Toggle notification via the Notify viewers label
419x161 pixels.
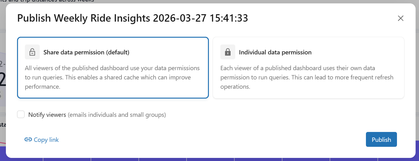(x=47, y=115)
